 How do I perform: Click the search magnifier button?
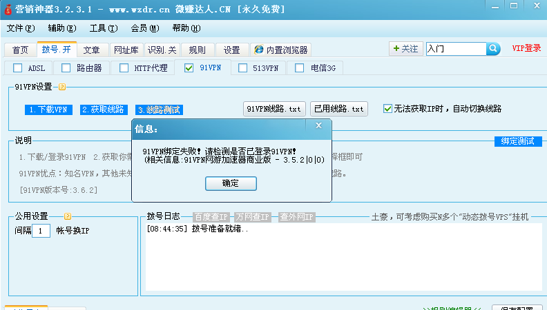pos(493,49)
